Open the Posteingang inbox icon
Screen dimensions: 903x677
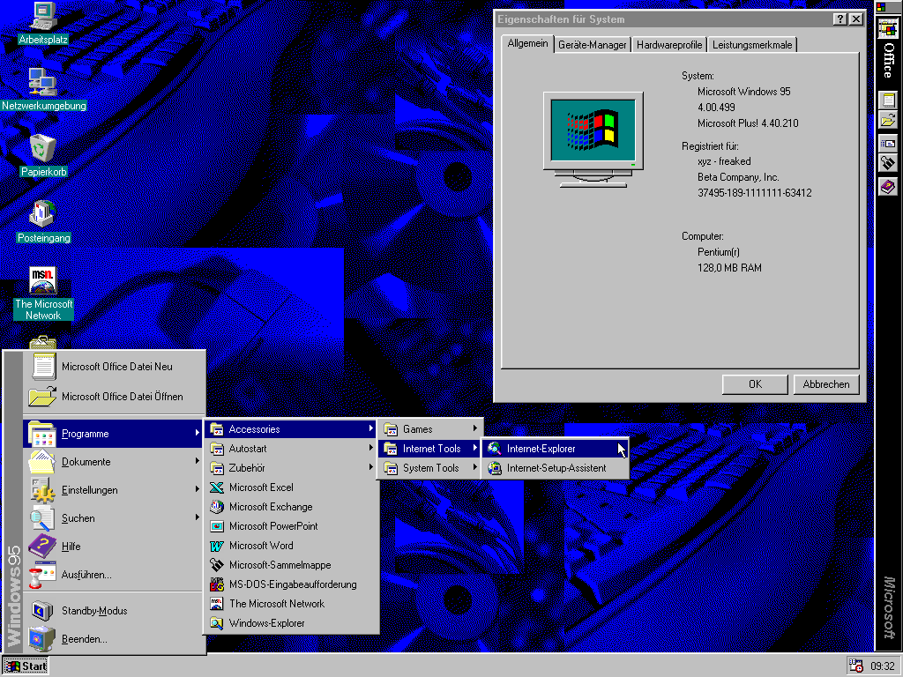42,214
